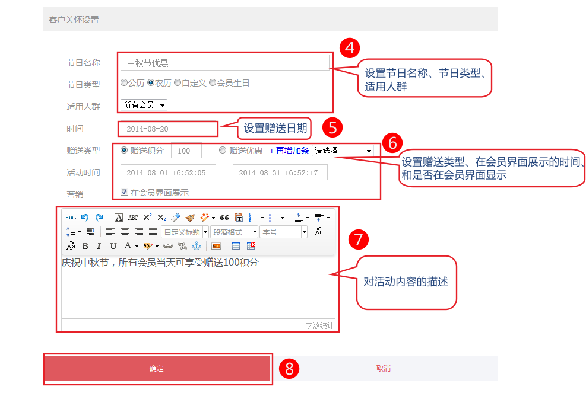Click the superscript icon
This screenshot has height=393, width=586.
(147, 218)
